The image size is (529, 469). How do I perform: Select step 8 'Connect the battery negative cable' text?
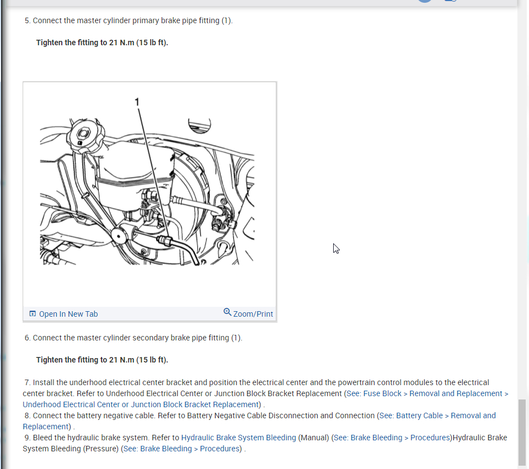94,415
